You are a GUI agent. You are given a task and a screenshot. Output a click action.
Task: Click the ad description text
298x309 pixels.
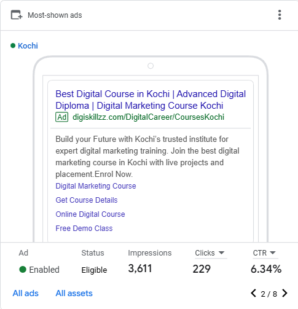147,157
